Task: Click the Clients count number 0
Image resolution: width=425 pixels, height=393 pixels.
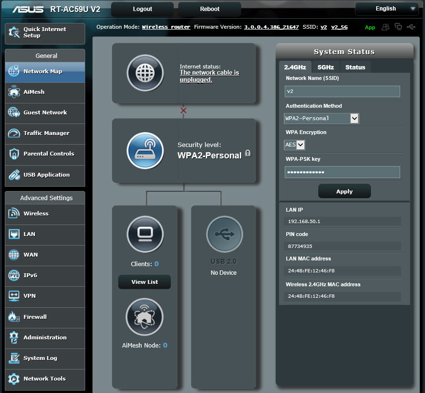Action: pos(157,264)
